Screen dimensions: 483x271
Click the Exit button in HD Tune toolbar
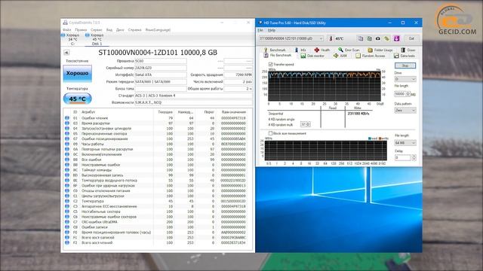pyautogui.click(x=411, y=38)
